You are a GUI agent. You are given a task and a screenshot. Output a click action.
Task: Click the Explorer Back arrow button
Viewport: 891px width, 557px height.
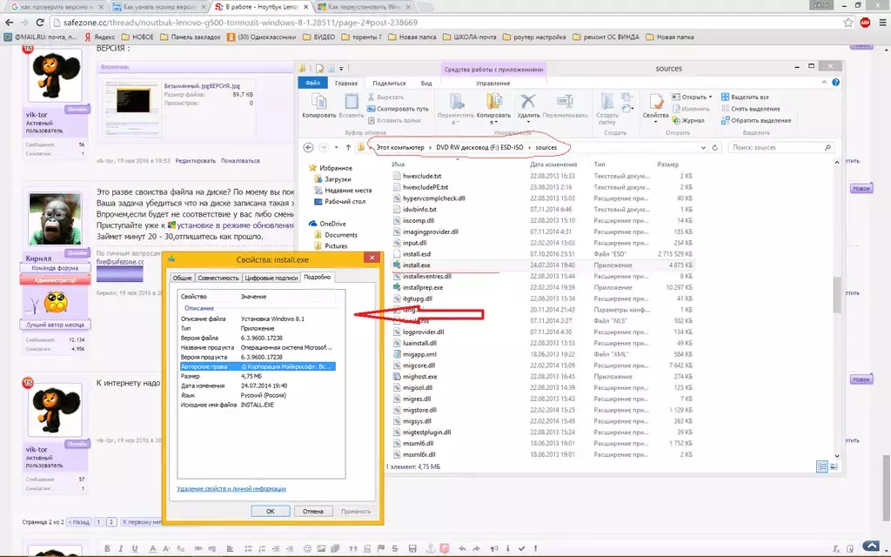pos(308,148)
